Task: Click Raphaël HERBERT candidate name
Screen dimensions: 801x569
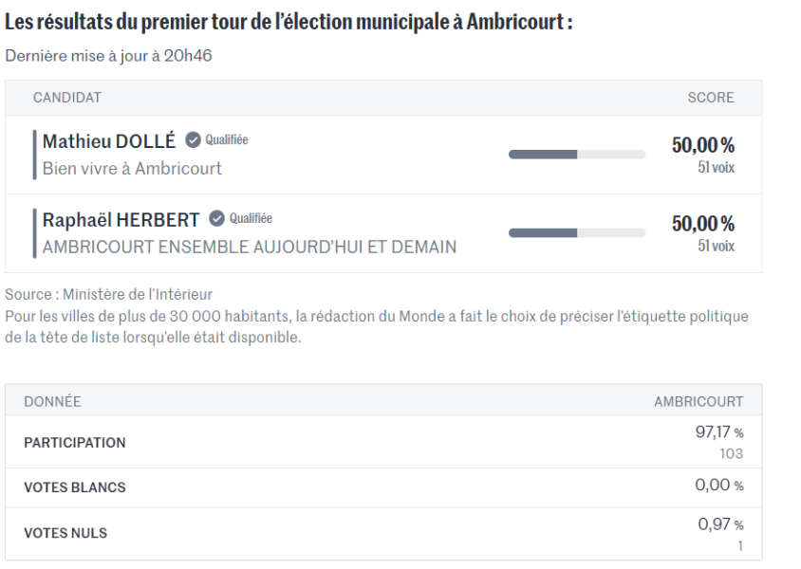Action: tap(121, 220)
